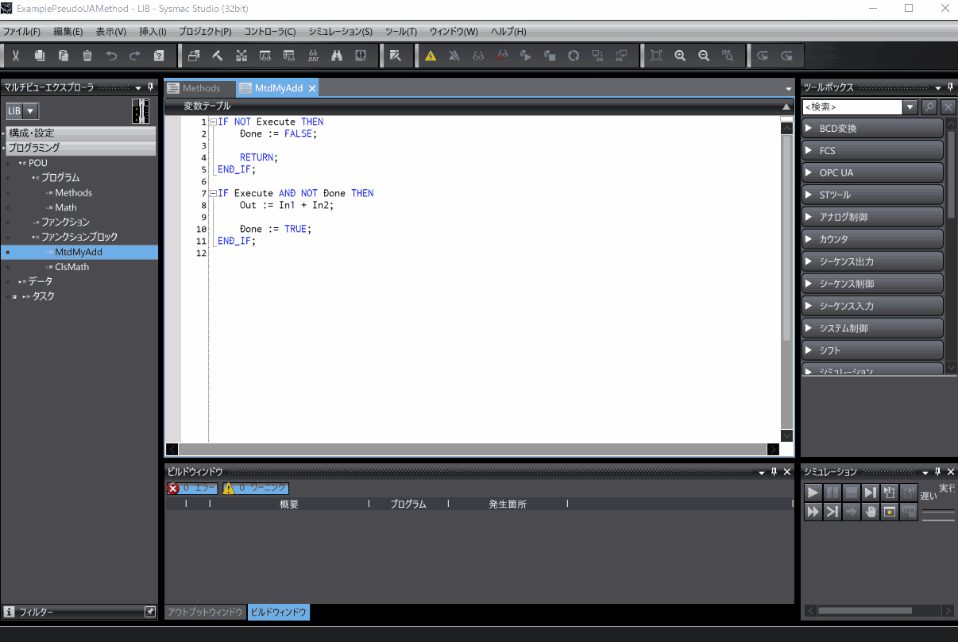
Task: Switch to the アウトプットウィンドウ tab
Action: (205, 612)
